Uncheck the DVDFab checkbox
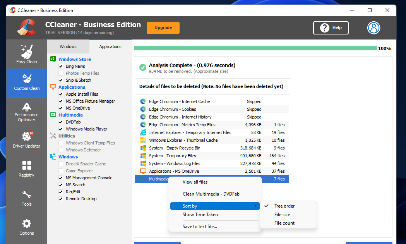 point(61,122)
